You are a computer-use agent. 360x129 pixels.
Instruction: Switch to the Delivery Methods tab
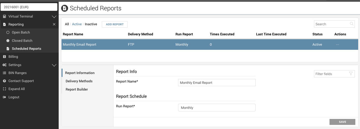click(79, 81)
